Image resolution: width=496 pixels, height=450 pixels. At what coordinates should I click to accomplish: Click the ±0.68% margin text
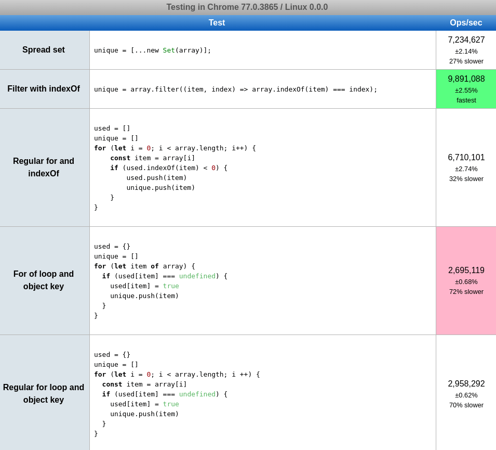pyautogui.click(x=466, y=282)
